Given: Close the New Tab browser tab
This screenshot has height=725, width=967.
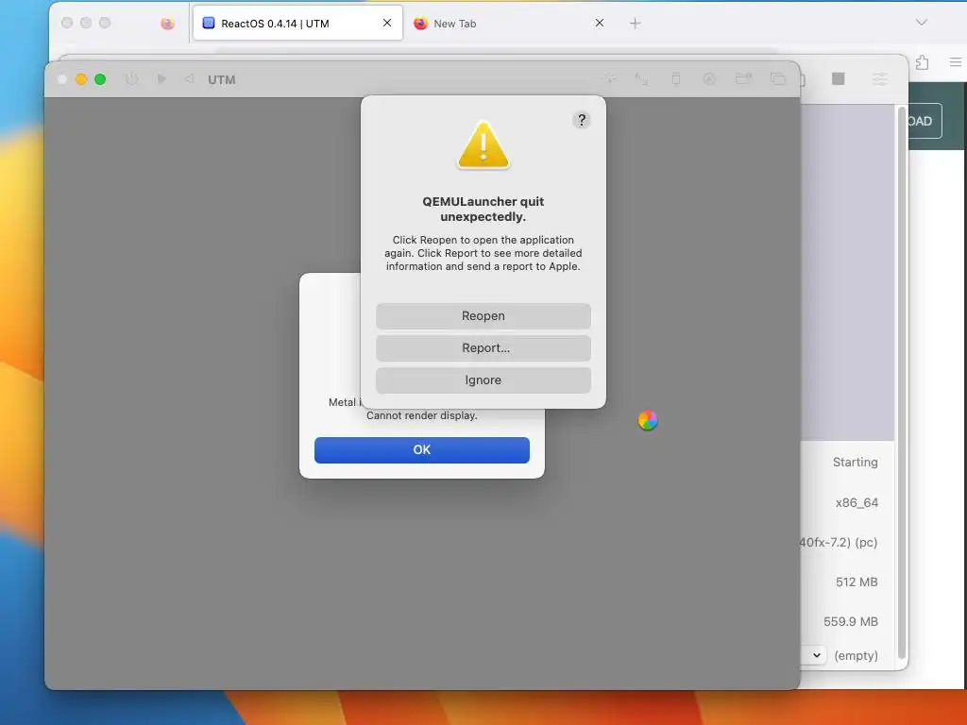Looking at the screenshot, I should pos(600,23).
